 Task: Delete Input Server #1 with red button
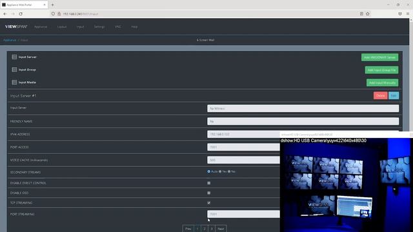point(380,95)
